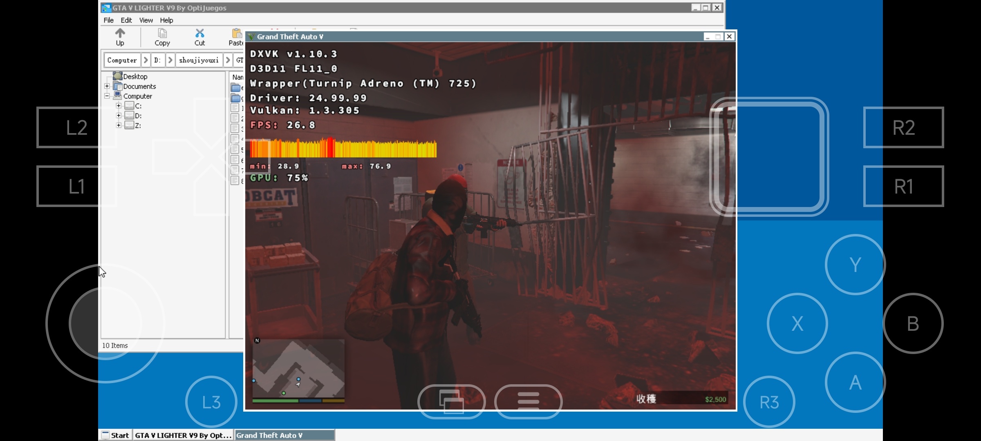Expand the Documents tree node
The width and height of the screenshot is (981, 441).
coord(107,86)
